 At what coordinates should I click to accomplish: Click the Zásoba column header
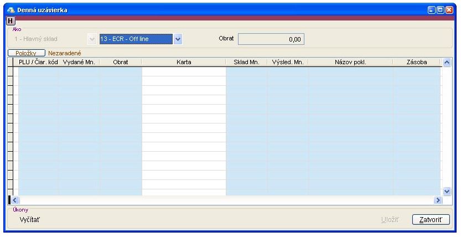click(x=417, y=63)
